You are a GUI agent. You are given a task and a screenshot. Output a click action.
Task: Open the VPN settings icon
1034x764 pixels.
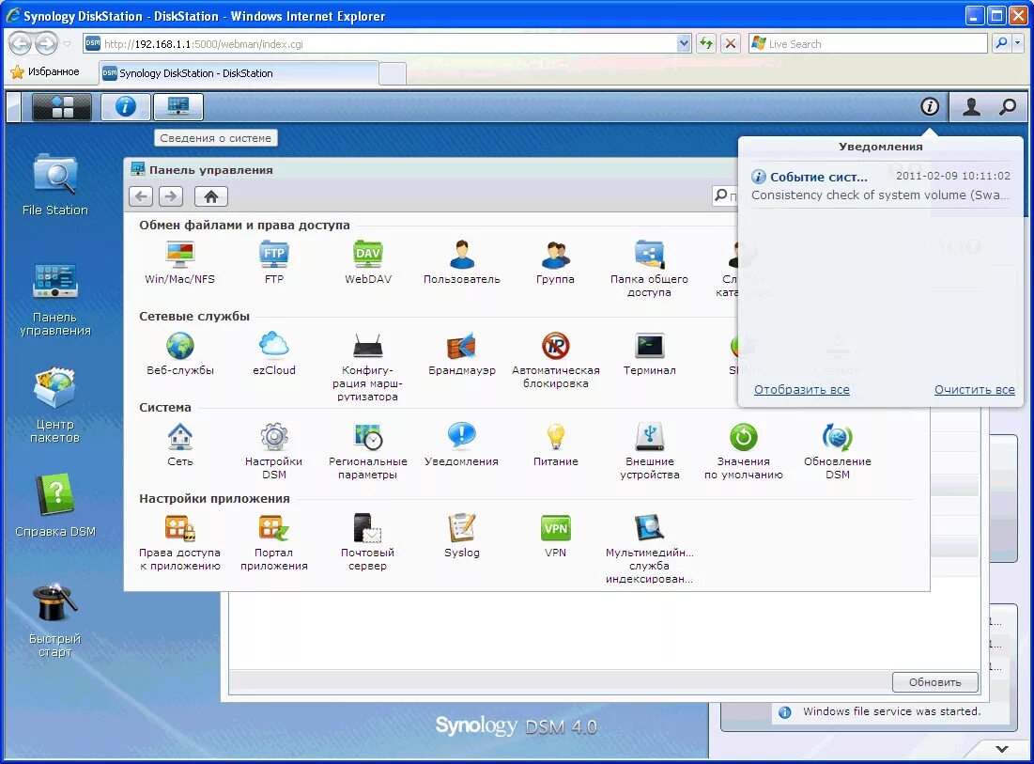click(x=555, y=535)
